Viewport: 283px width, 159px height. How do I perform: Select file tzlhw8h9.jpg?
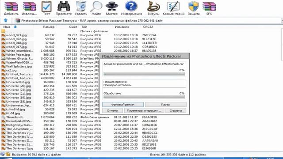click(x=15, y=110)
